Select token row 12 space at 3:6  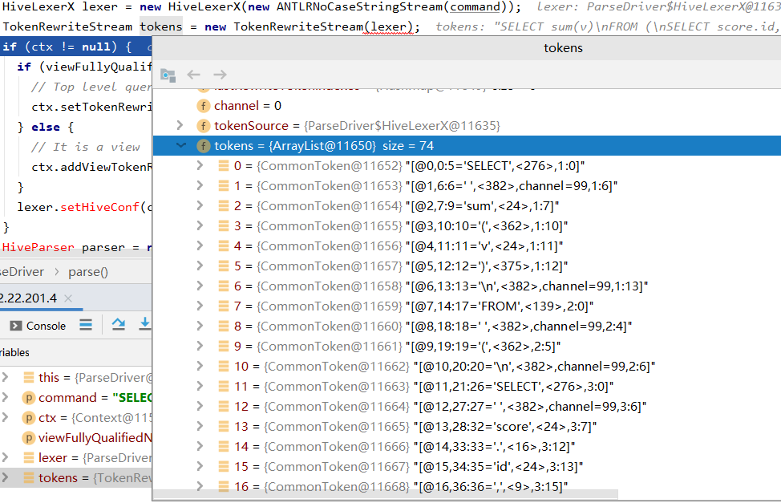(467, 406)
